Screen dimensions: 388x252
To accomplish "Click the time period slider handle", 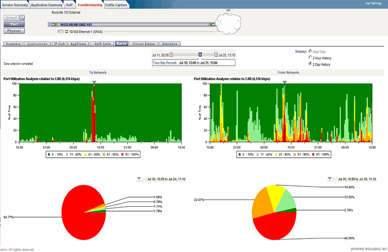I will pyautogui.click(x=200, y=54).
